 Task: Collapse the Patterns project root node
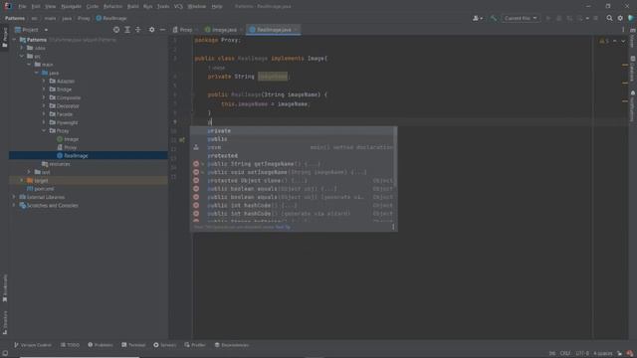pyautogui.click(x=14, y=40)
